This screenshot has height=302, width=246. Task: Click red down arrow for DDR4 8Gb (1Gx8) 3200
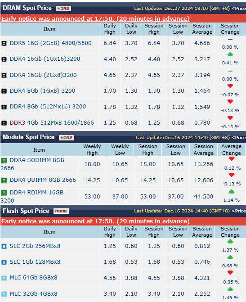(230, 86)
